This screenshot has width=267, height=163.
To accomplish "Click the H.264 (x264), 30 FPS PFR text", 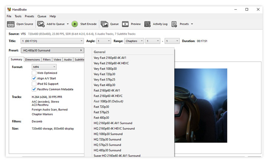I will click(47, 97).
